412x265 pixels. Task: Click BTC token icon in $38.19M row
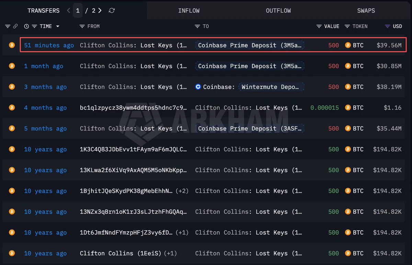pos(348,87)
